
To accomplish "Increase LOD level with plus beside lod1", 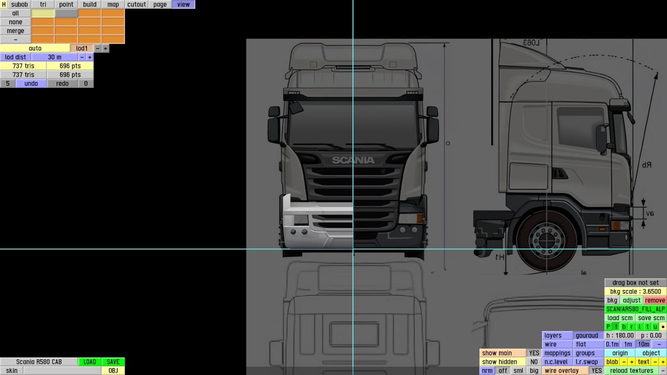I will tap(105, 48).
